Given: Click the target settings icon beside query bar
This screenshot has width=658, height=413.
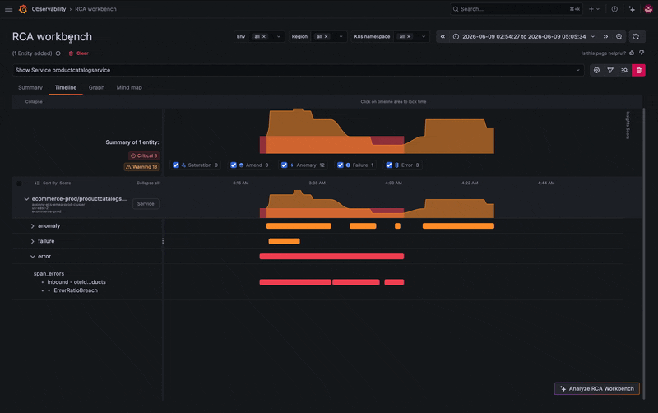Looking at the screenshot, I should [596, 70].
